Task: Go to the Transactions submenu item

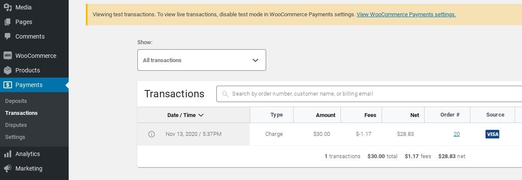Action: 21,113
